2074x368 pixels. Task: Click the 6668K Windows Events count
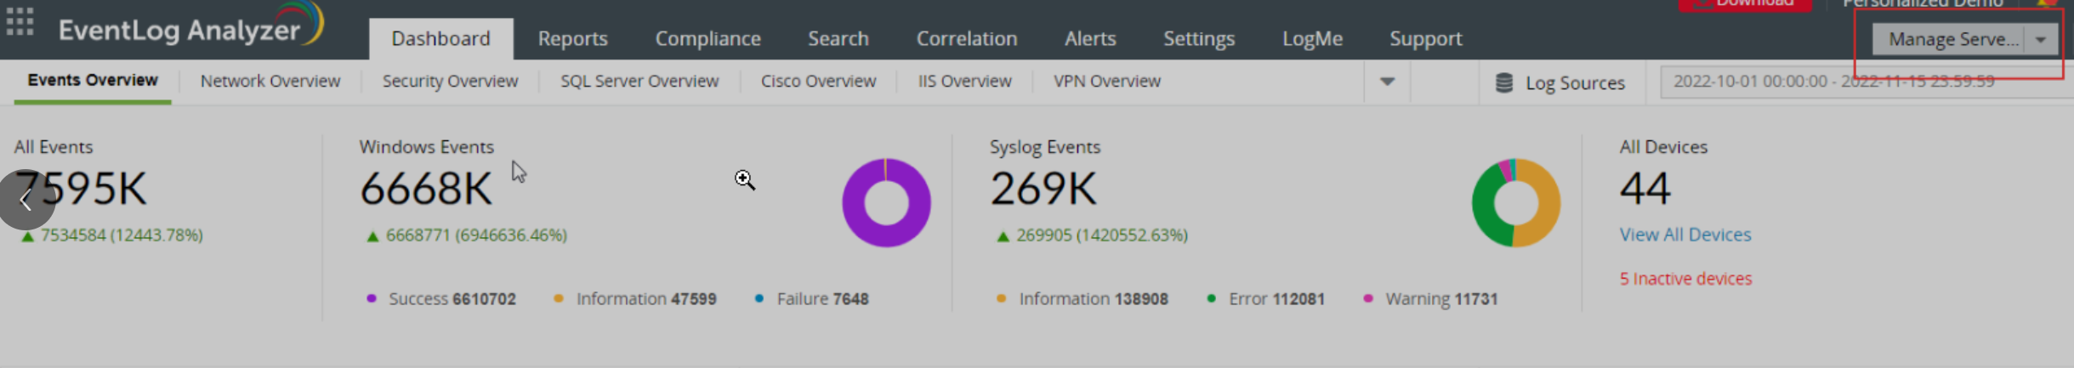pos(425,189)
